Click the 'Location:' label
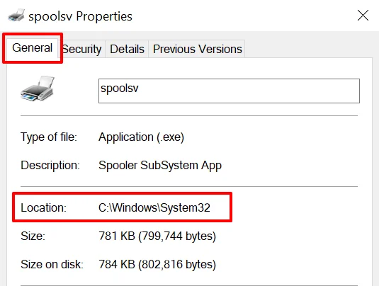 point(43,207)
